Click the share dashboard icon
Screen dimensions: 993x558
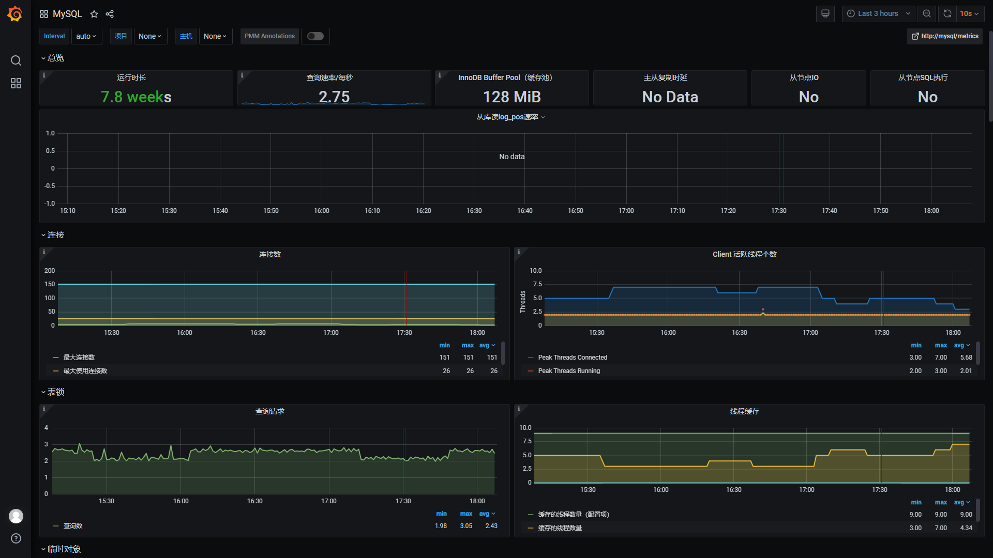click(x=110, y=14)
